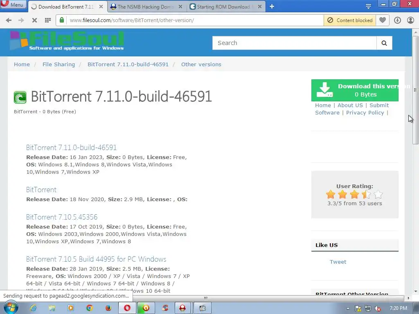Image resolution: width=419 pixels, height=314 pixels.
Task: Close the NSMB Hacking Domain tab
Action: tap(180, 7)
